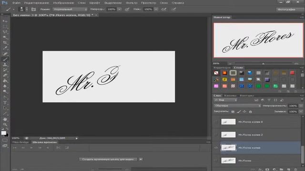Select the Brush tool in the toolbox
This screenshot has width=305, height=171.
pyautogui.click(x=5, y=59)
